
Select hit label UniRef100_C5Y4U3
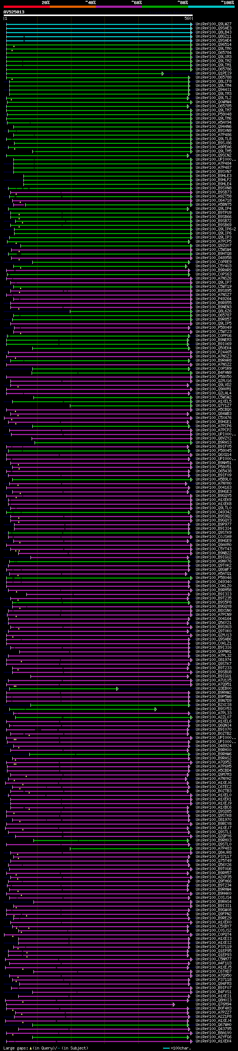click(213, 267)
